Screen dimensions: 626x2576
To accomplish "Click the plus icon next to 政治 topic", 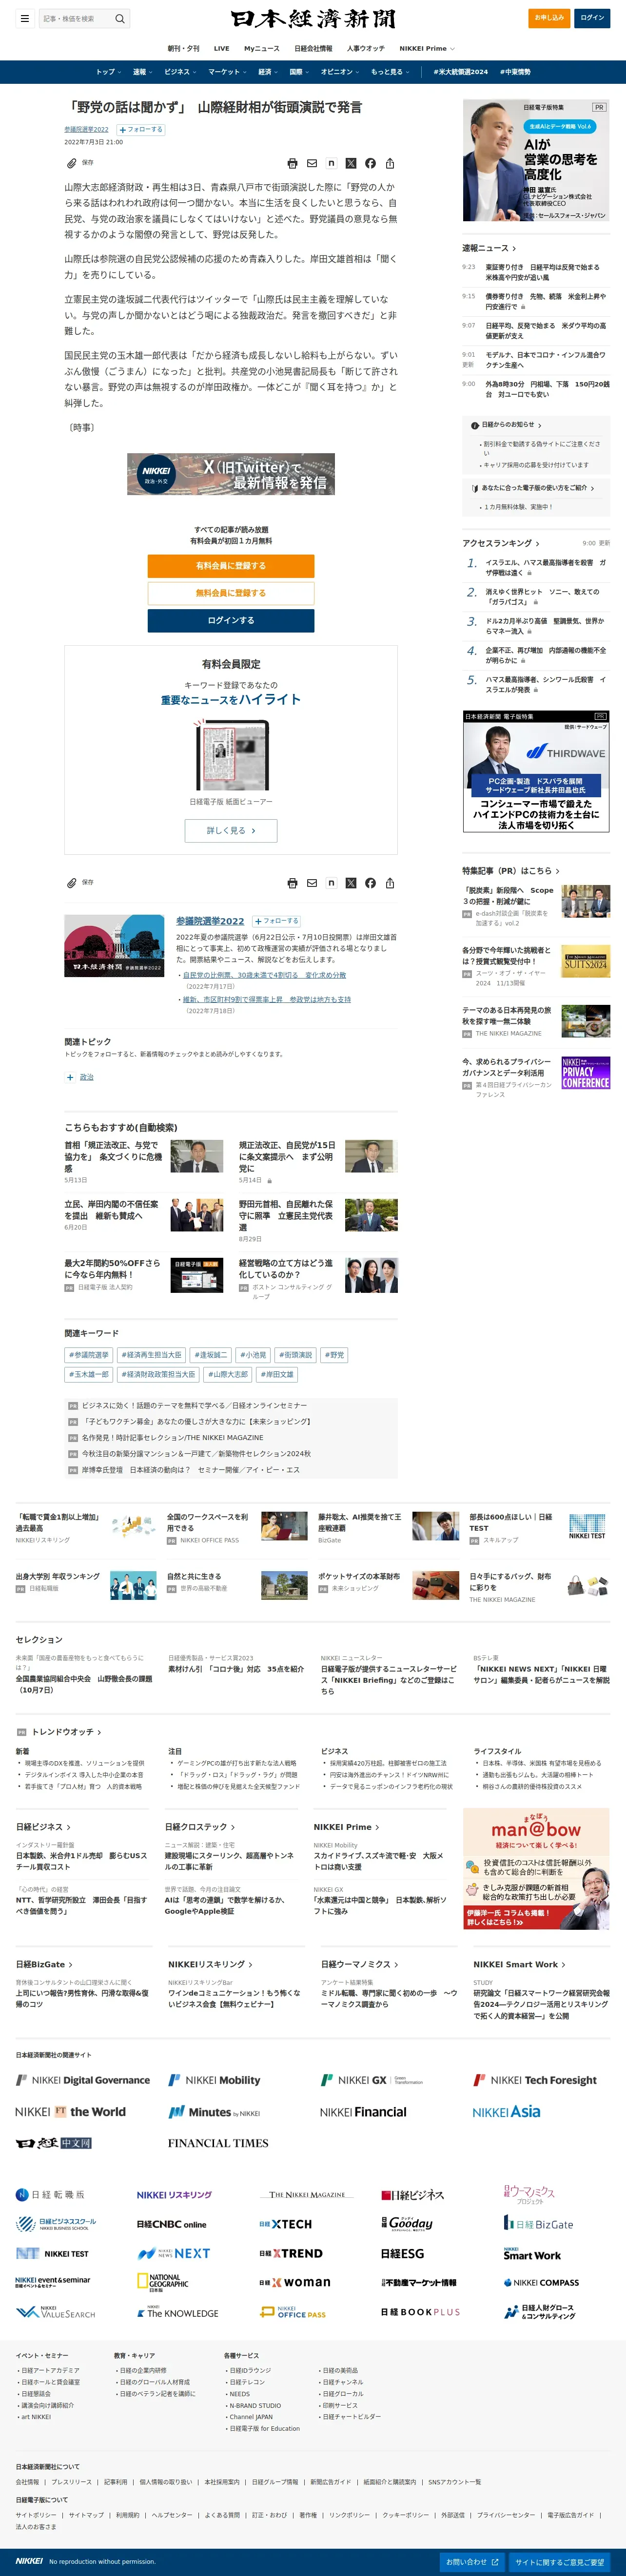I will pyautogui.click(x=70, y=1077).
